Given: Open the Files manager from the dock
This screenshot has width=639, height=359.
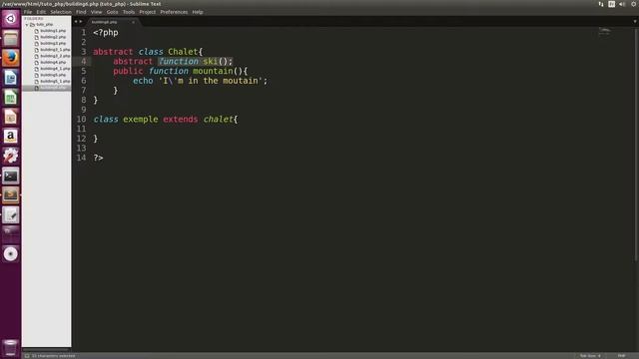Looking at the screenshot, I should [11, 38].
